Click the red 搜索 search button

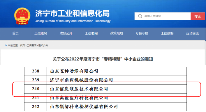click(x=198, y=16)
